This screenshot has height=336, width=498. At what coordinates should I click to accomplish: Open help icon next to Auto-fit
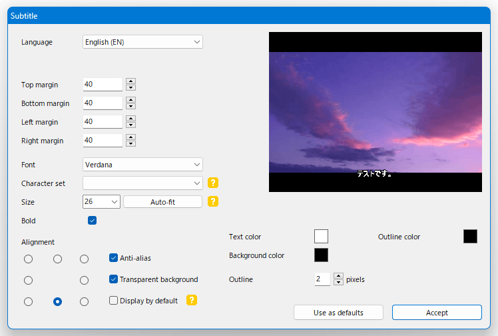pyautogui.click(x=213, y=201)
